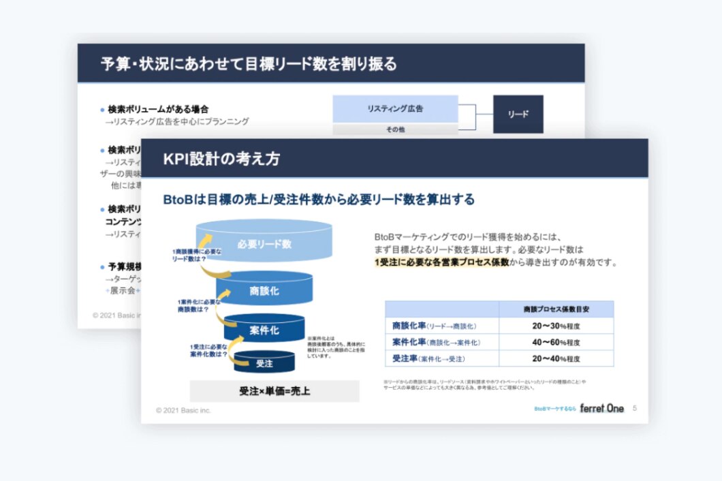The image size is (722, 481).
Task: Select the 受注 funnel layer
Action: (264, 363)
